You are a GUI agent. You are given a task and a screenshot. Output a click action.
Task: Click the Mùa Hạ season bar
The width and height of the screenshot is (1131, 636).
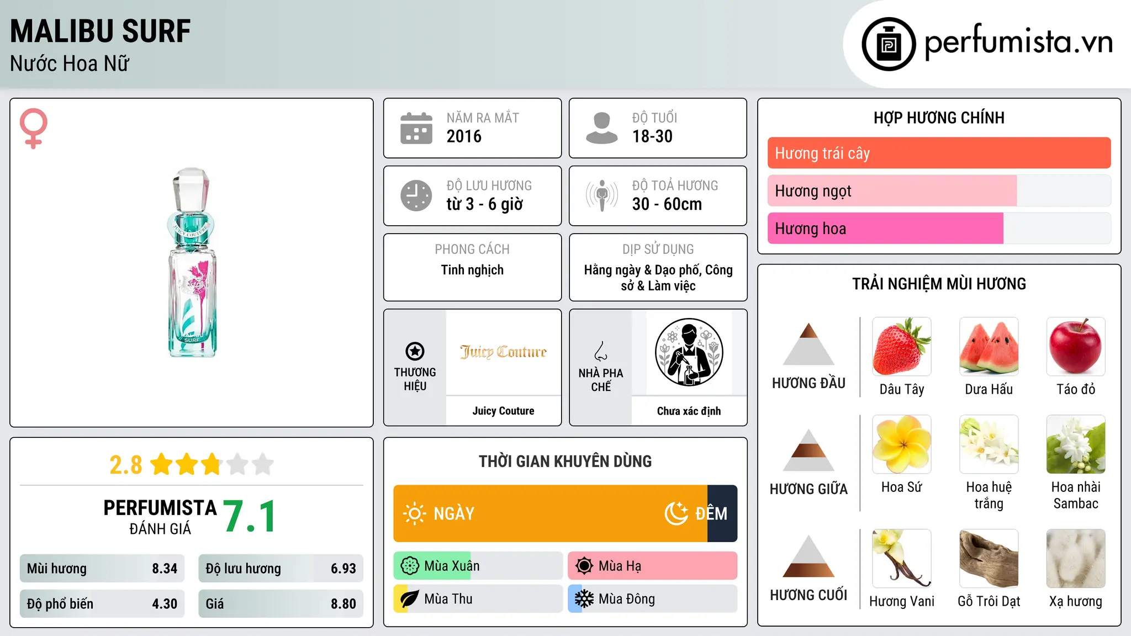click(653, 566)
